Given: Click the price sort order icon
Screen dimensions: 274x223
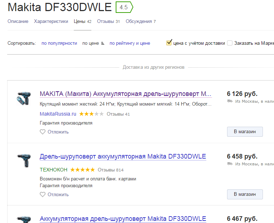Looking at the screenshot, I should (102, 43).
